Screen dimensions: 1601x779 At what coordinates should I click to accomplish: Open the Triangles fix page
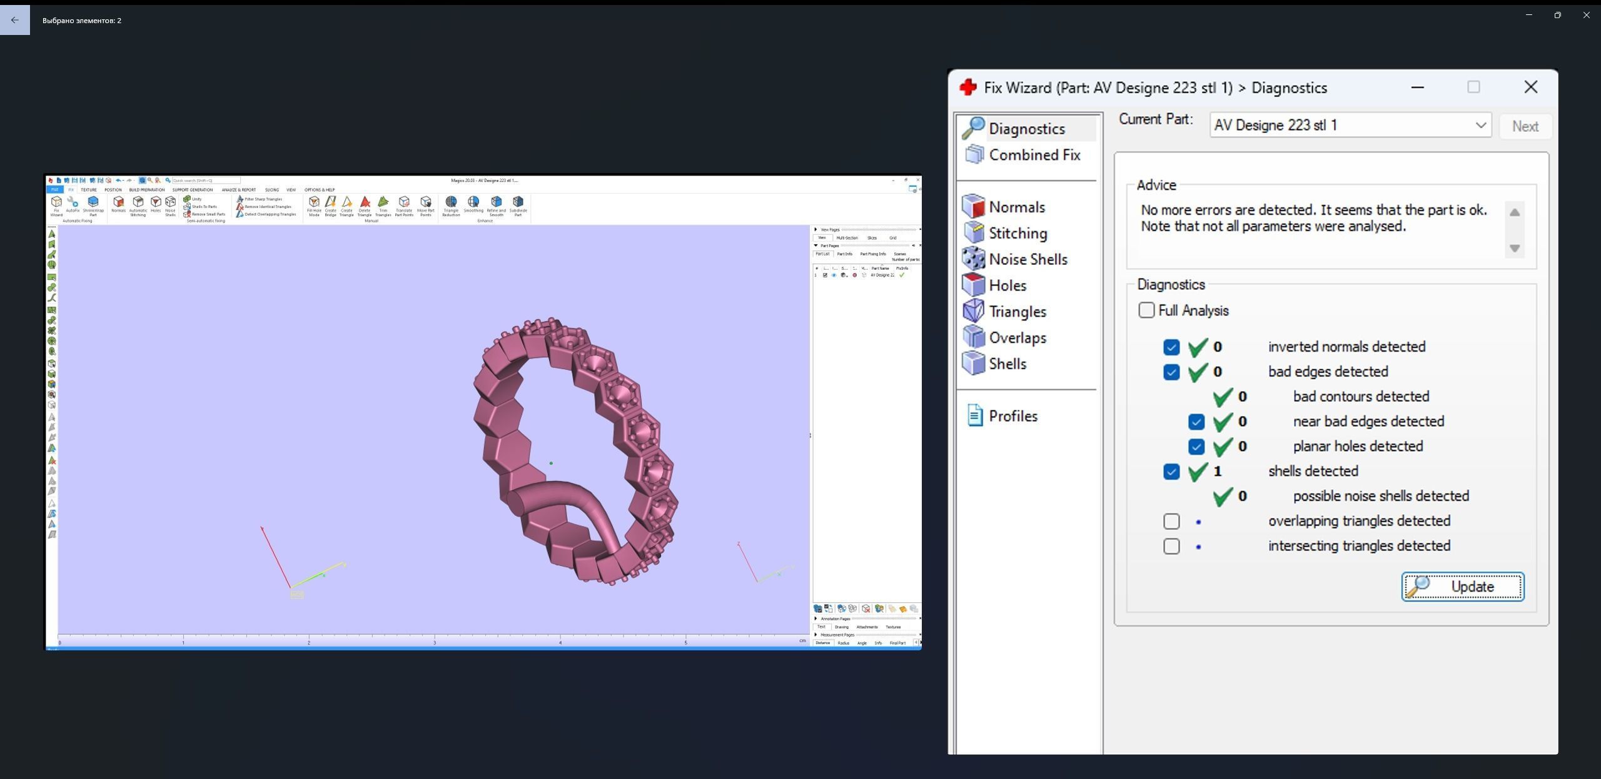click(x=1017, y=312)
